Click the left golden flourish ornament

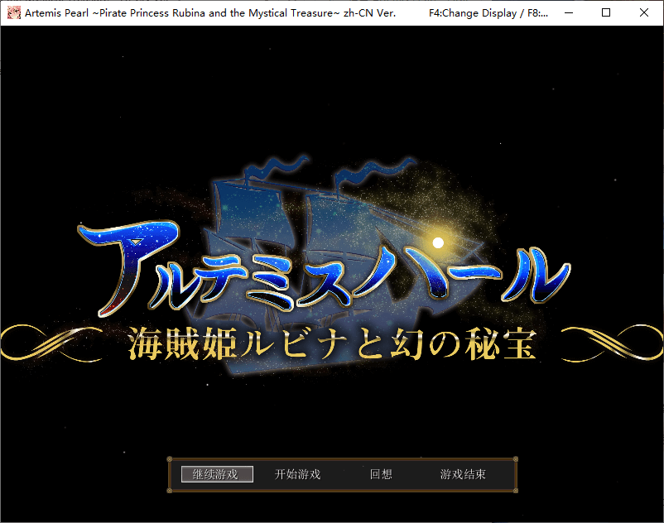pyautogui.click(x=58, y=342)
